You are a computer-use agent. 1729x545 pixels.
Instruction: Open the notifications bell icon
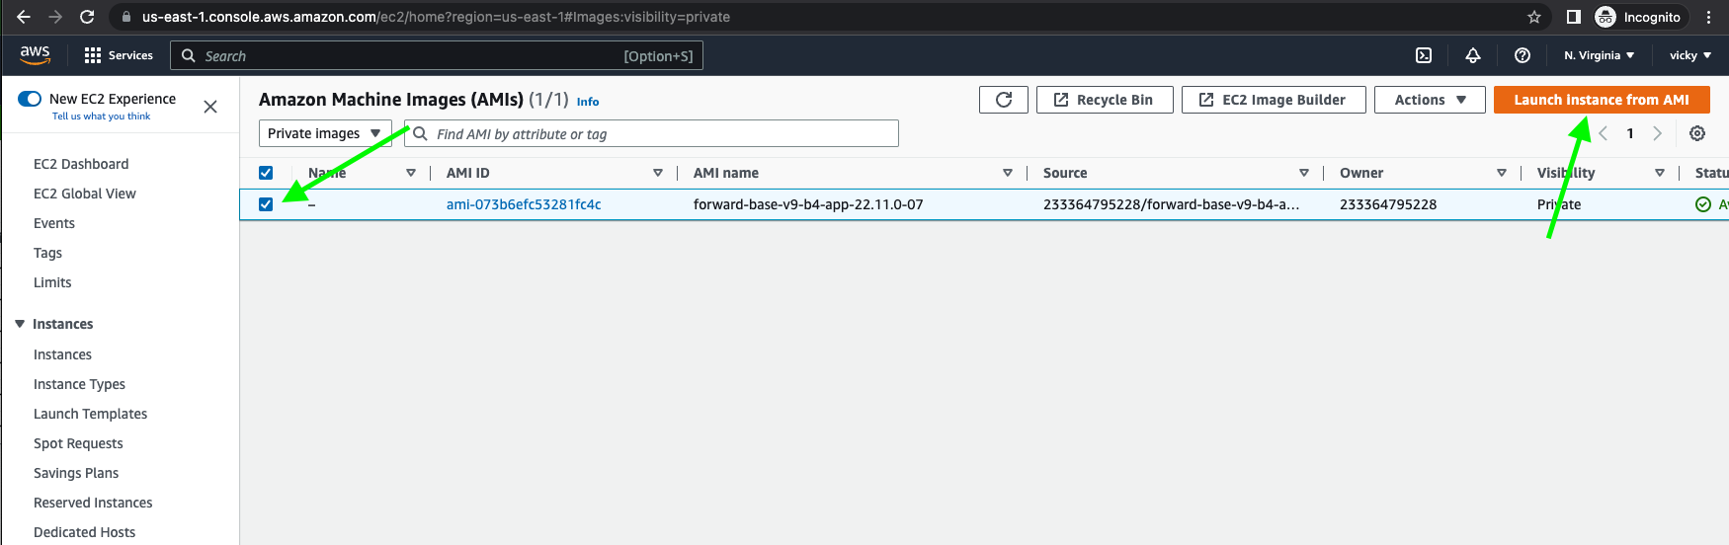[x=1472, y=55]
